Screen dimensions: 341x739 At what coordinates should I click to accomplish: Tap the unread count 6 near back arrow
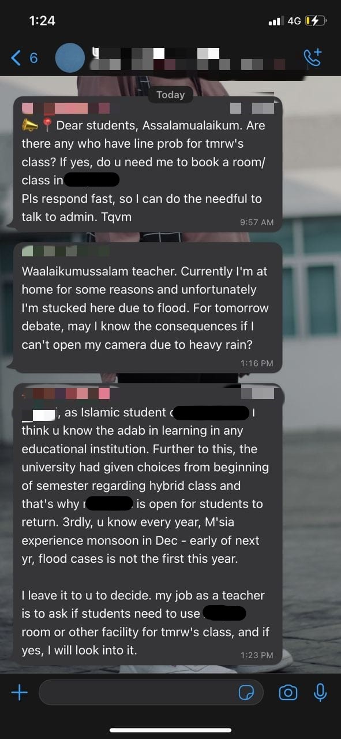click(33, 58)
